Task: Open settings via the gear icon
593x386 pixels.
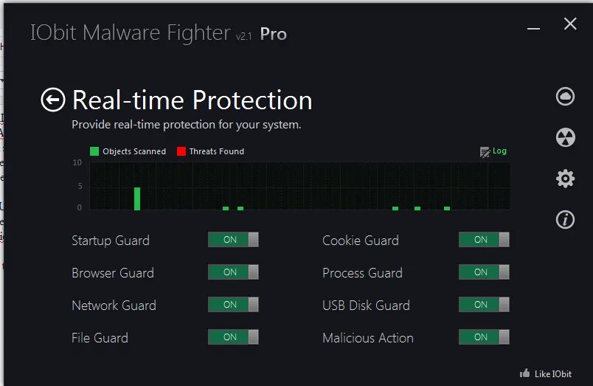Action: [x=566, y=179]
